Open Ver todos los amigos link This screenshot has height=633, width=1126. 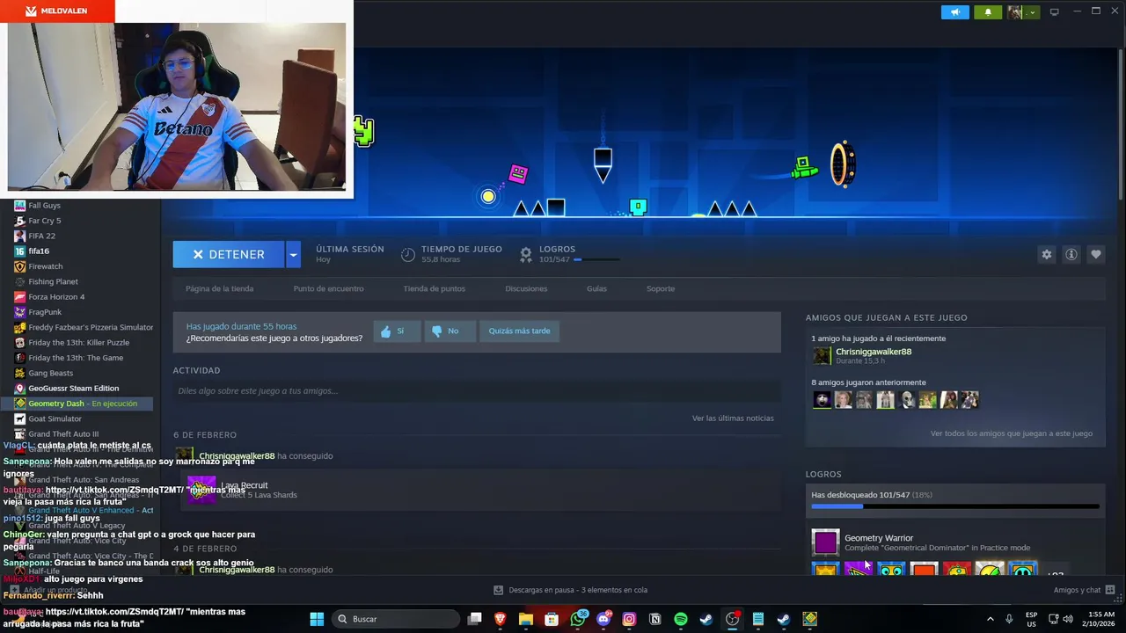tap(1012, 433)
